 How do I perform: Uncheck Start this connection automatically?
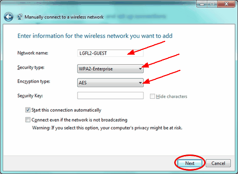coord(28,110)
